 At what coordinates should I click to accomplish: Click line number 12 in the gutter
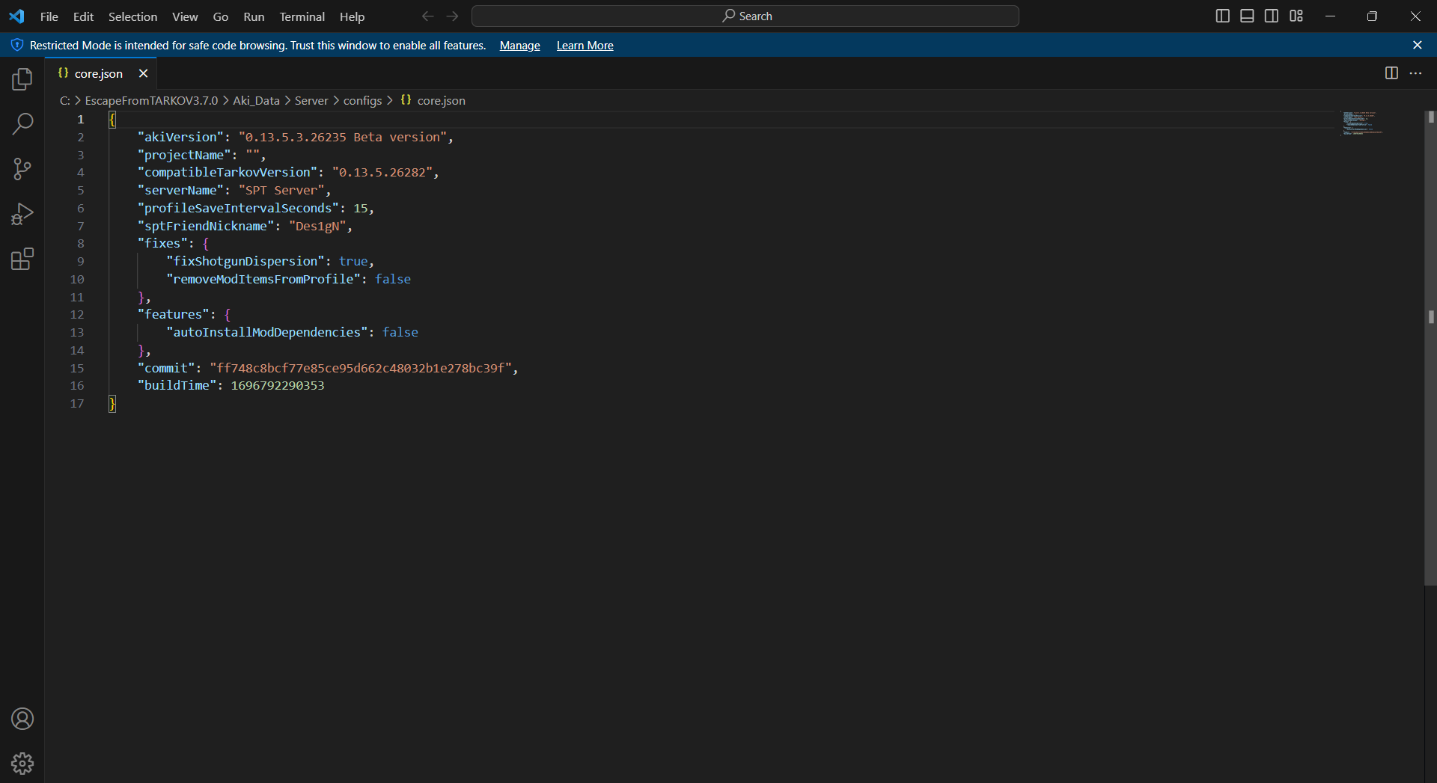pos(77,314)
